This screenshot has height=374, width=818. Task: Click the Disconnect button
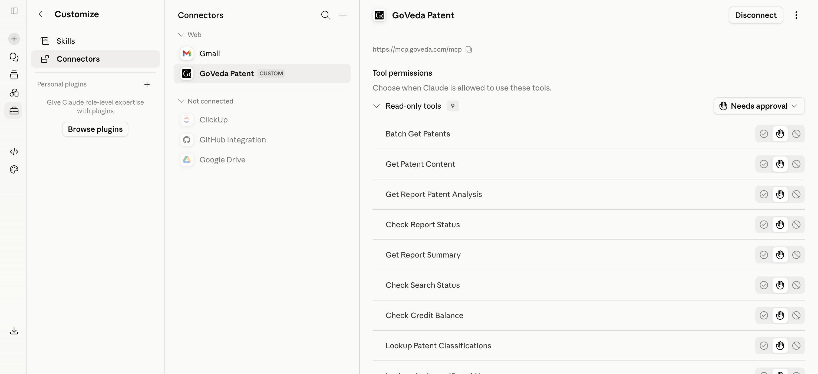point(756,15)
